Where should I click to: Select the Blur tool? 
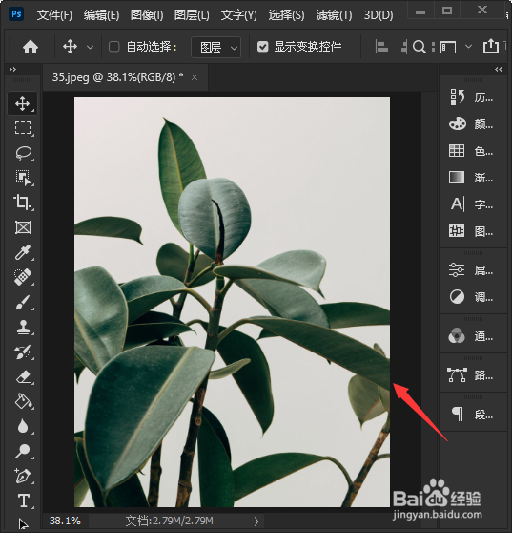pyautogui.click(x=23, y=426)
